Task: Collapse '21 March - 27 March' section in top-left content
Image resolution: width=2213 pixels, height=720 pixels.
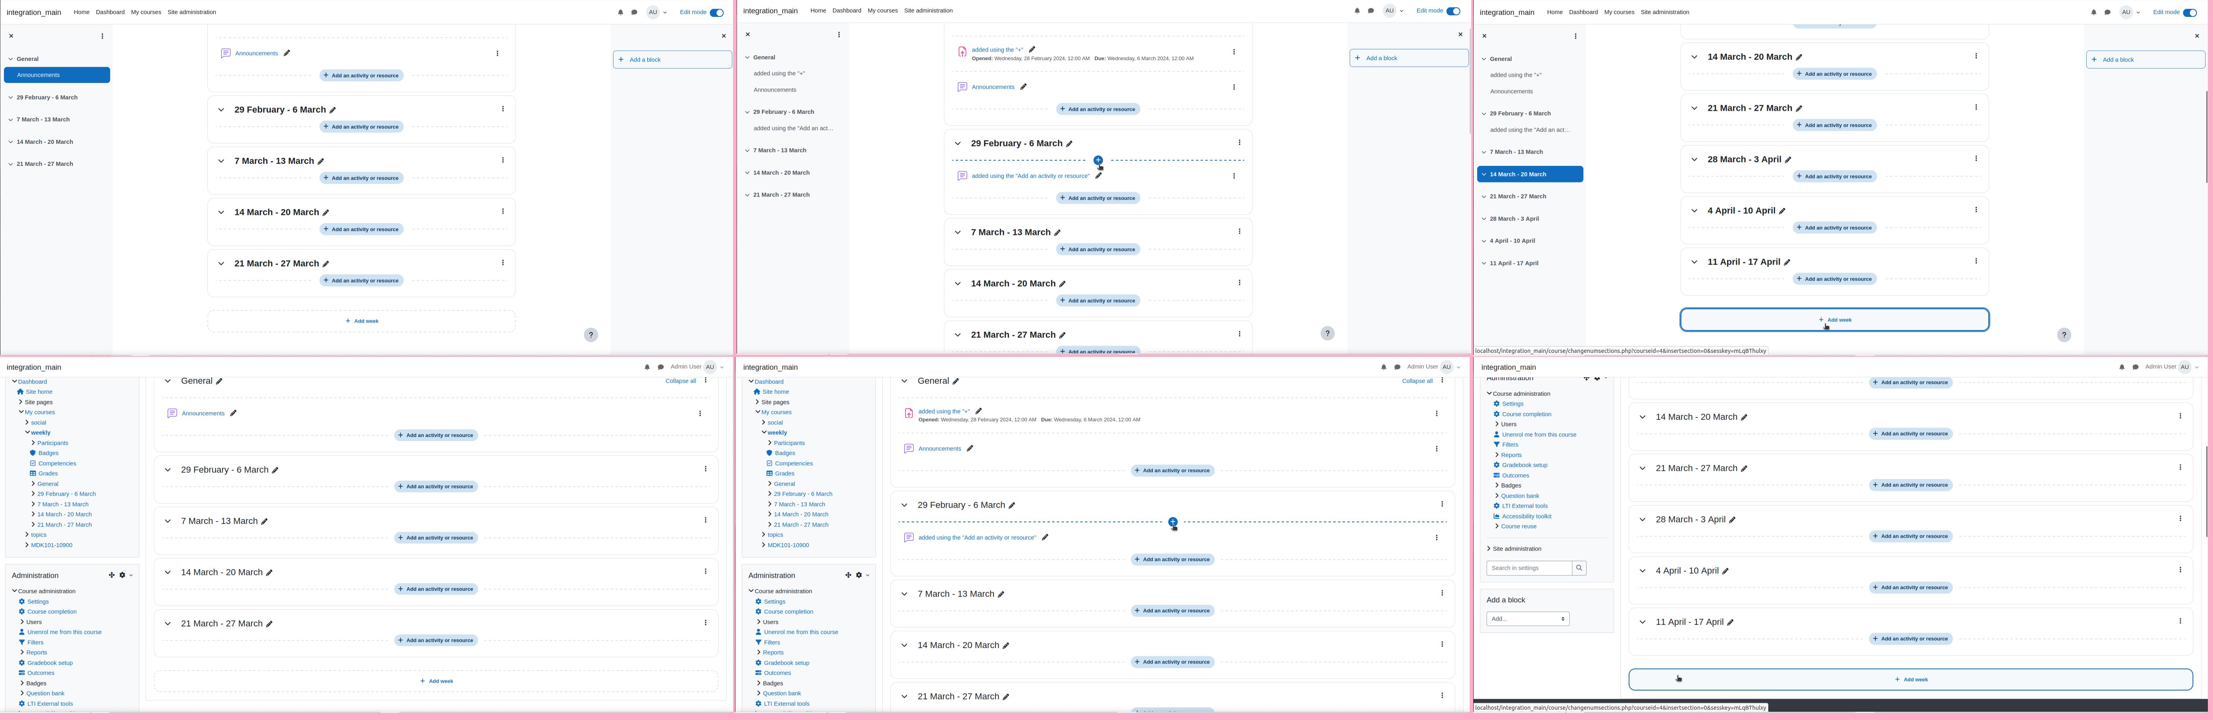Action: point(221,263)
